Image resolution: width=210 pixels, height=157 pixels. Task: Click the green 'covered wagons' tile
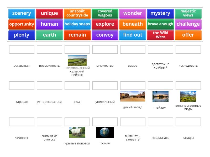pyautogui.click(x=105, y=13)
